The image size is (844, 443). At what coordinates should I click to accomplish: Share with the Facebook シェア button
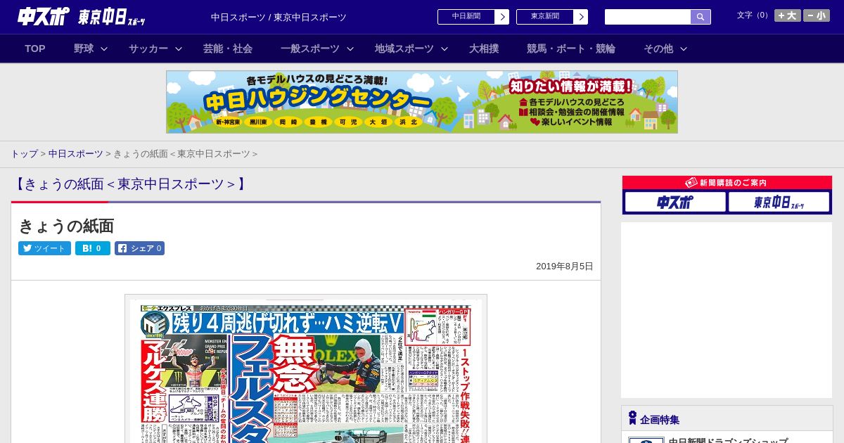pos(139,248)
